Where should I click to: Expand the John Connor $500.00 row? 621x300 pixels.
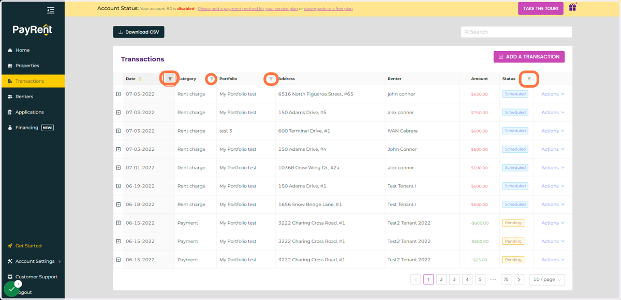point(118,149)
